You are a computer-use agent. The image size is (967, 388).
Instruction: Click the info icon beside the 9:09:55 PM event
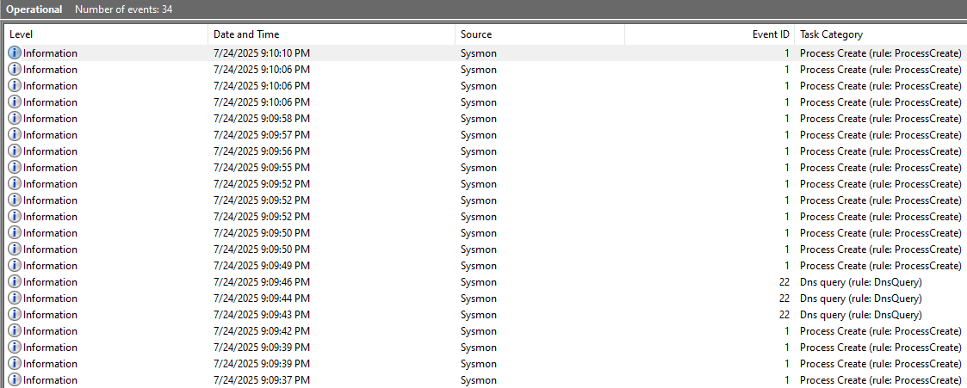click(15, 168)
